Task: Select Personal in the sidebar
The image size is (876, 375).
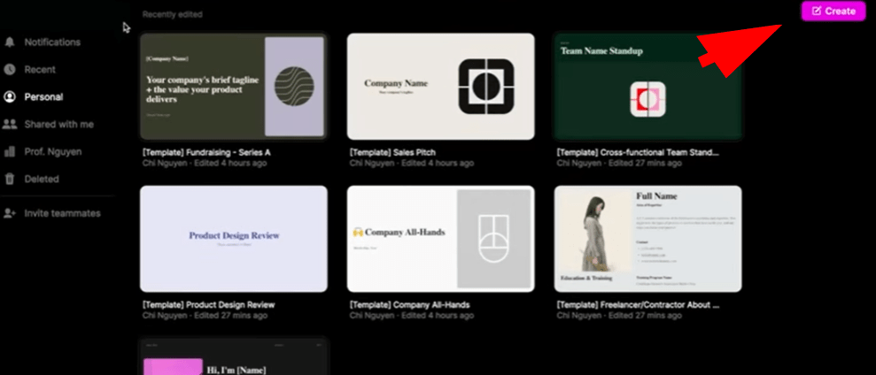Action: [x=43, y=97]
